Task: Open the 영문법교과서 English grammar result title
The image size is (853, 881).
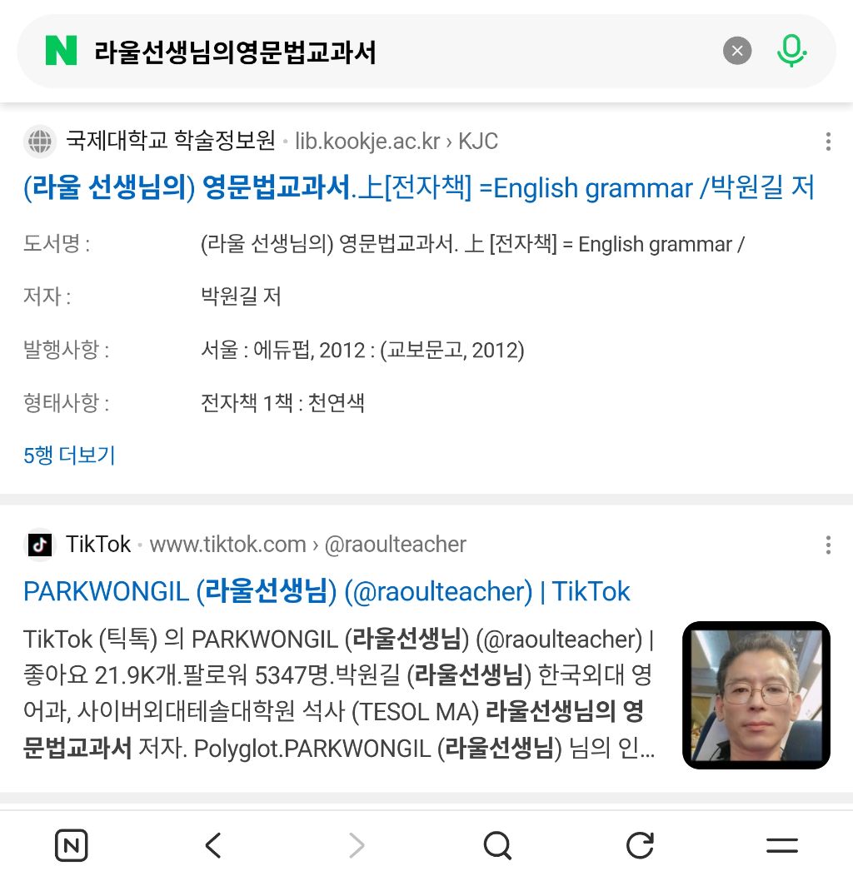Action: coord(419,187)
